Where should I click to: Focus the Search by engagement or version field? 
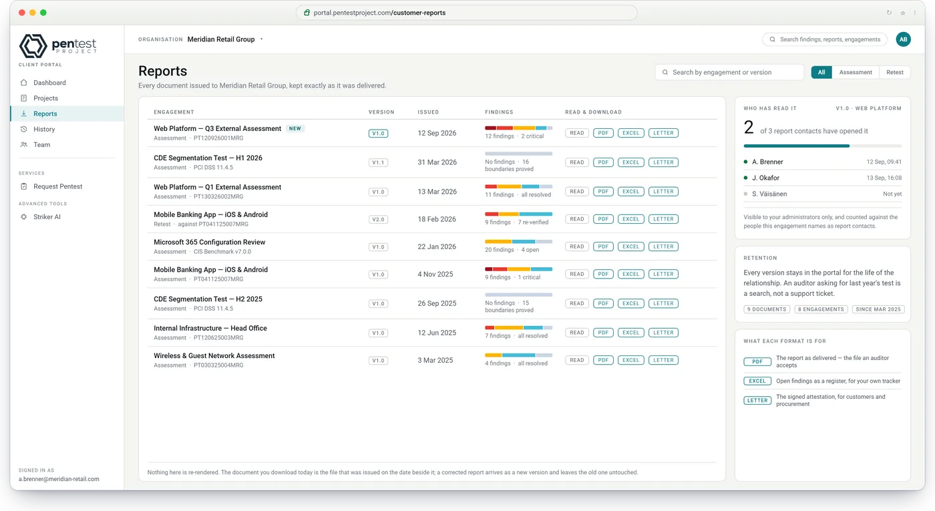pyautogui.click(x=729, y=72)
